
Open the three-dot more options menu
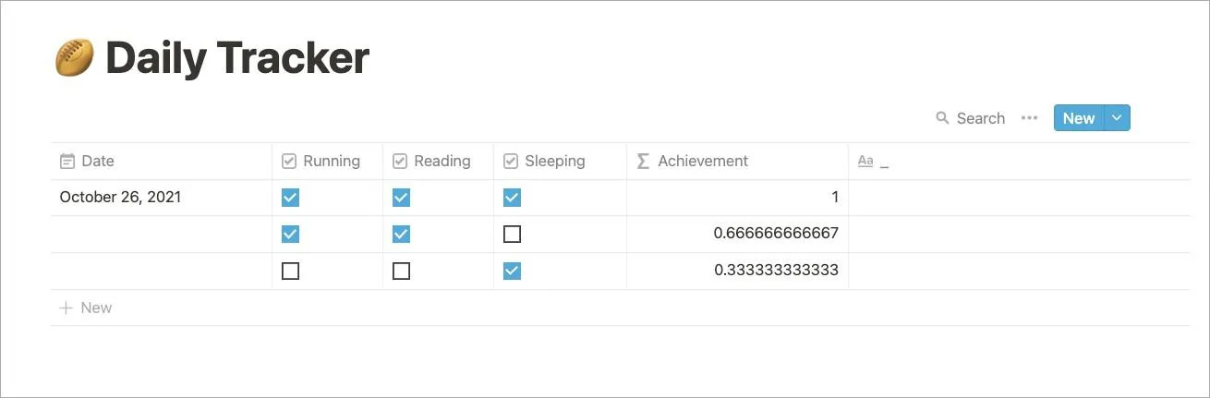[1029, 118]
